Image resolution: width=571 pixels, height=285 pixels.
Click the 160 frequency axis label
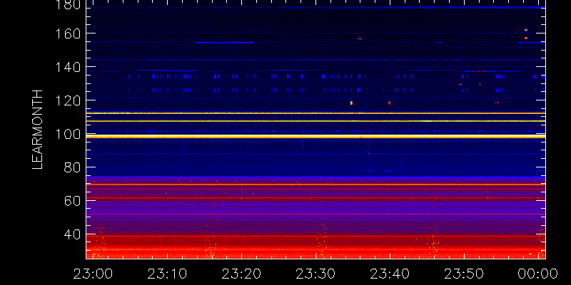pyautogui.click(x=68, y=33)
